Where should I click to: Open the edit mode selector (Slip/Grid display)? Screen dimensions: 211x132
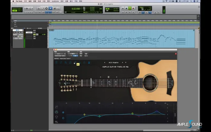coord(17,10)
